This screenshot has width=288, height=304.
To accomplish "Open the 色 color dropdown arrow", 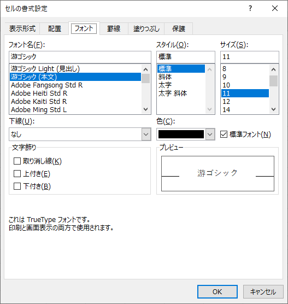I will pos(210,134).
